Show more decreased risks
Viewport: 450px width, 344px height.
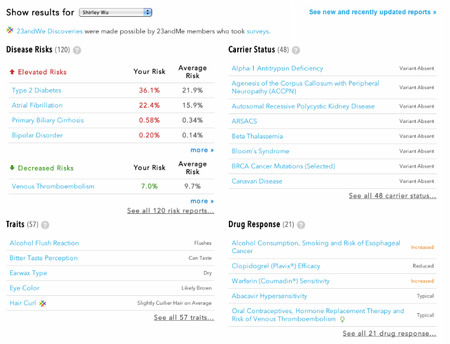202,201
